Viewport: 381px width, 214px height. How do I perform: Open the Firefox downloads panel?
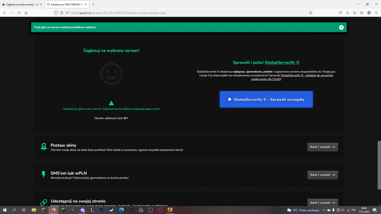[347, 13]
